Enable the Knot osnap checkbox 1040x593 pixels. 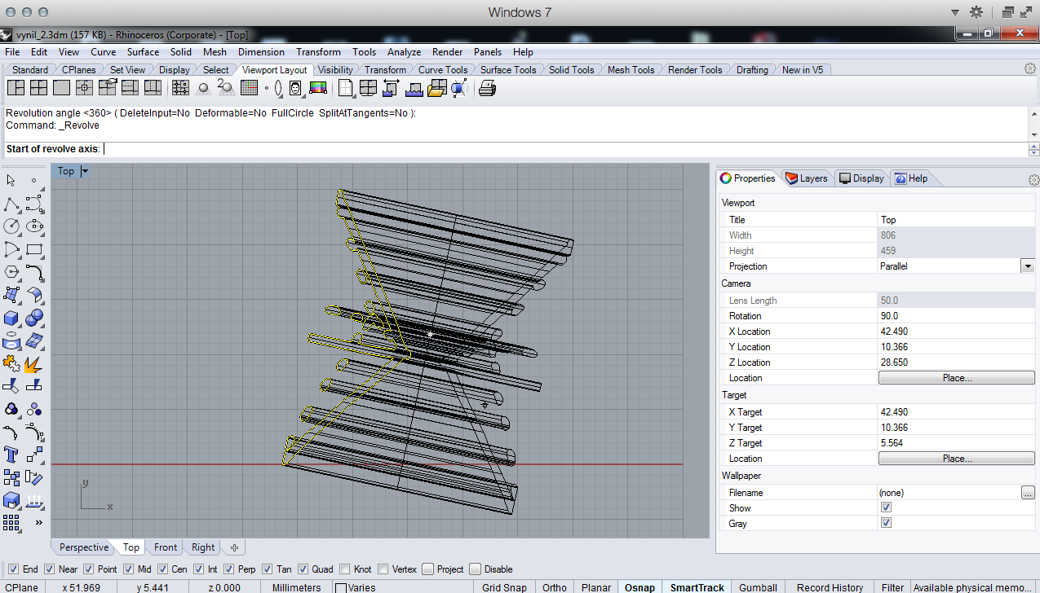(345, 569)
